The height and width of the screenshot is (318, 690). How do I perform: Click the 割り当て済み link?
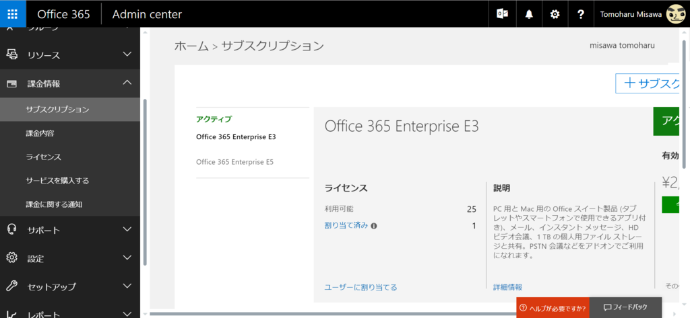346,226
